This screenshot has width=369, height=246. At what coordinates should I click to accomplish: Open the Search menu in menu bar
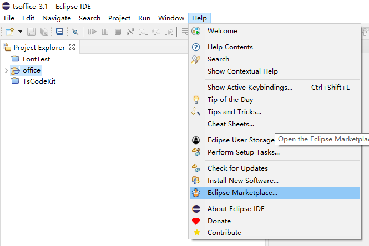pyautogui.click(x=89, y=18)
